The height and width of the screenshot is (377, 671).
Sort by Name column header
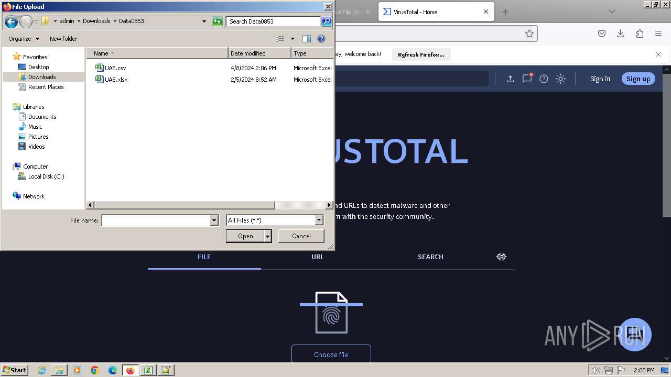pyautogui.click(x=157, y=53)
